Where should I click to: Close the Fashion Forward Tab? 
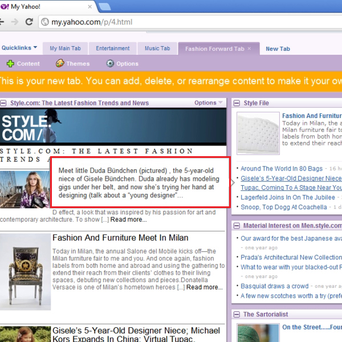[249, 48]
